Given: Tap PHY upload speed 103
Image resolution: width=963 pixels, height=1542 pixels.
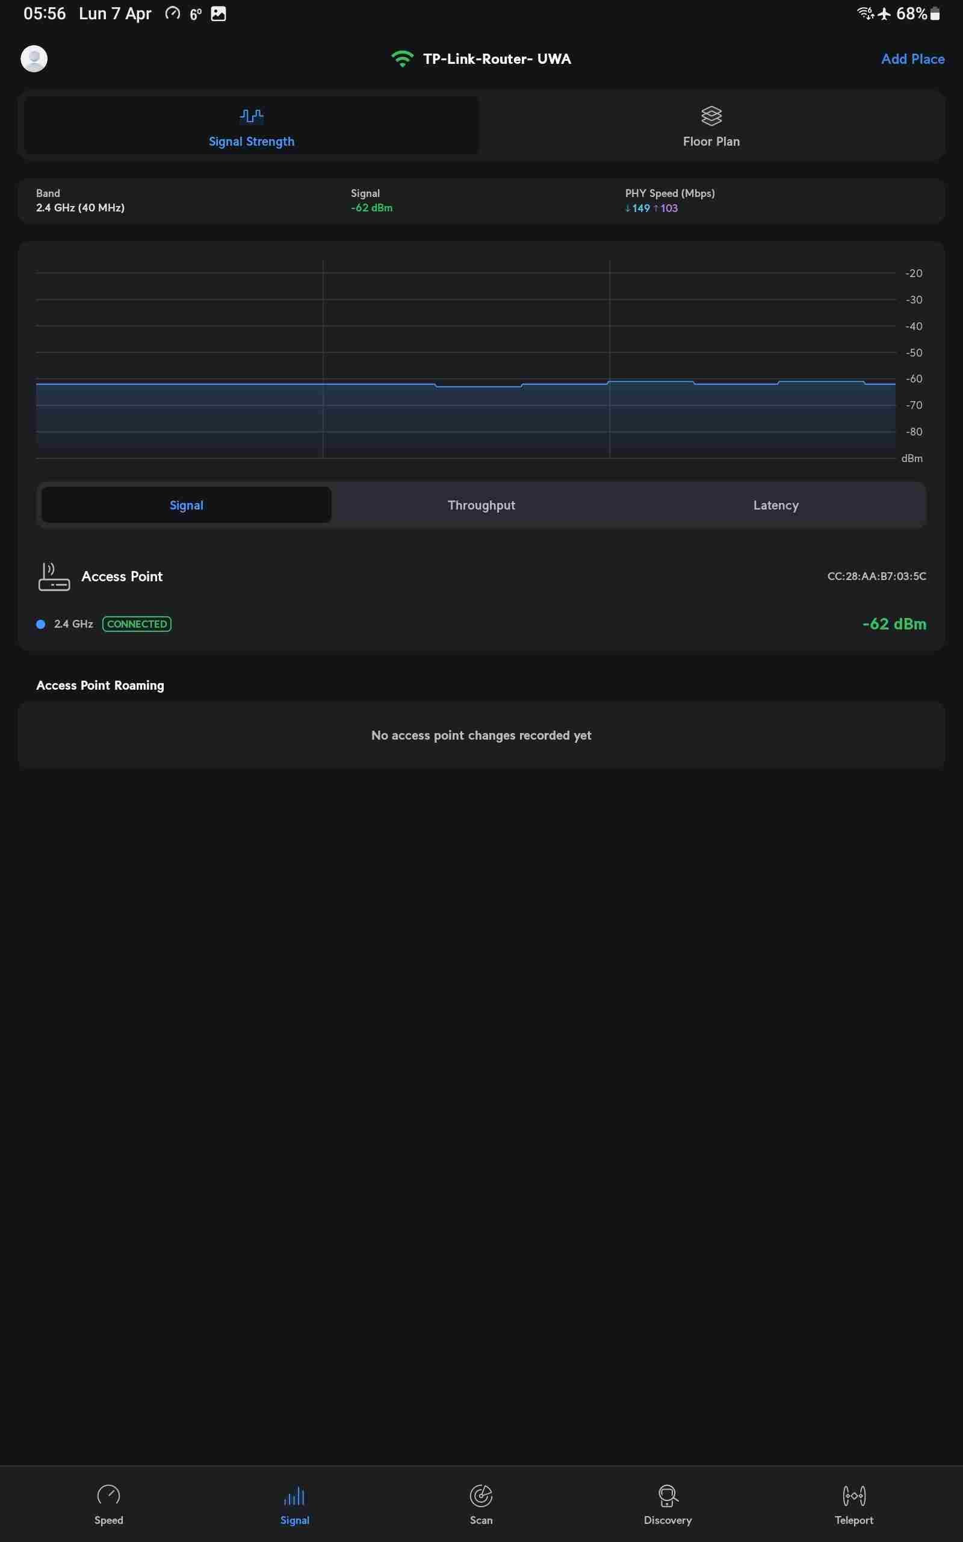Looking at the screenshot, I should tap(666, 208).
